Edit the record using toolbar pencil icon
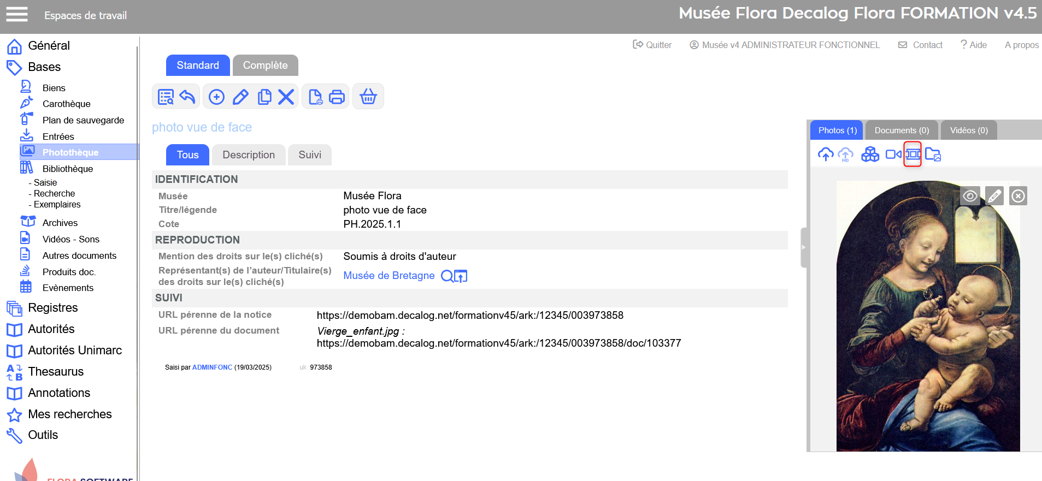This screenshot has height=481, width=1042. point(240,97)
